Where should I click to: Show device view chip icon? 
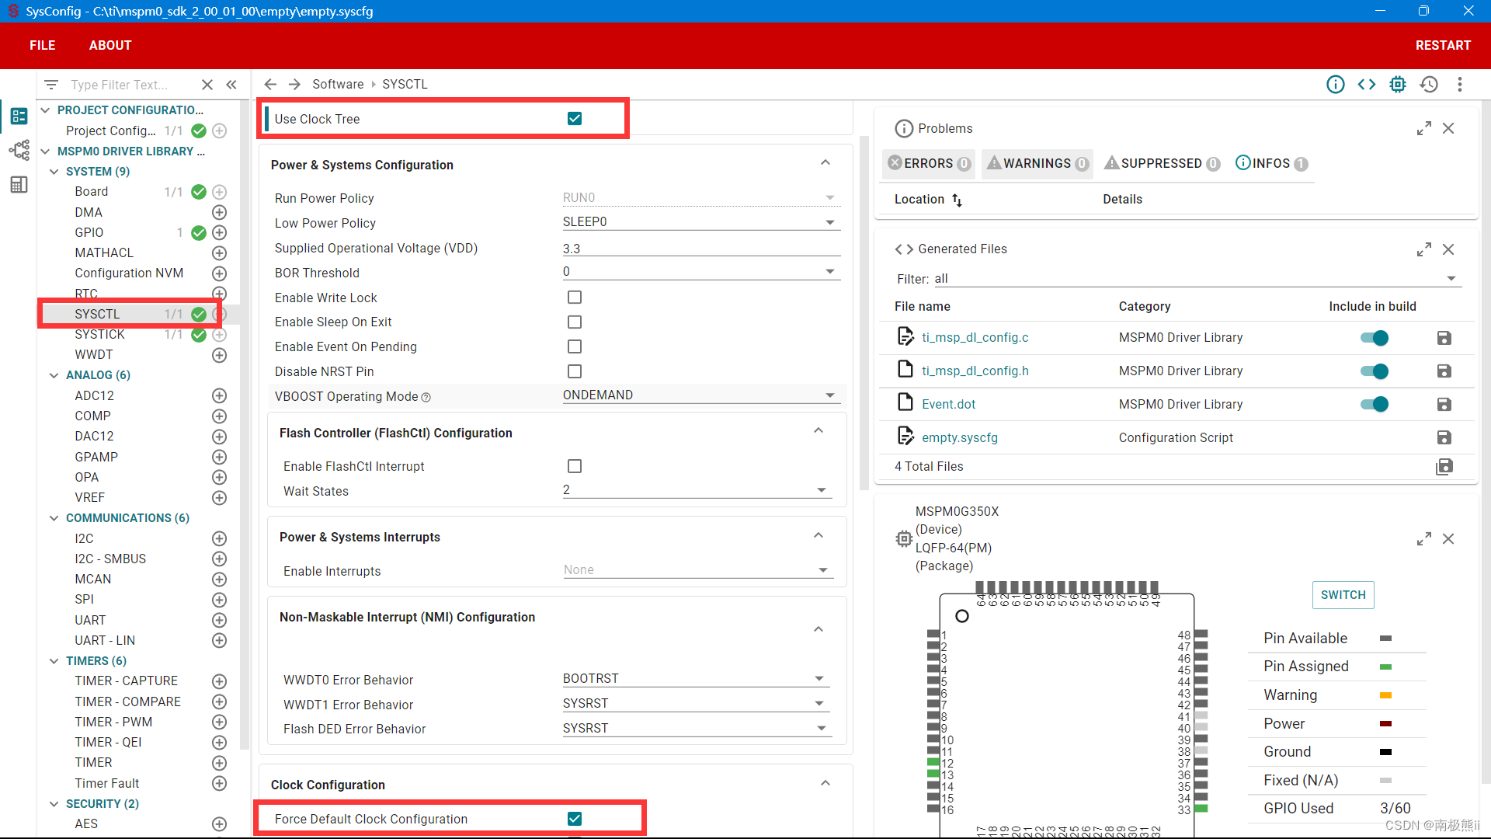pyautogui.click(x=1398, y=84)
